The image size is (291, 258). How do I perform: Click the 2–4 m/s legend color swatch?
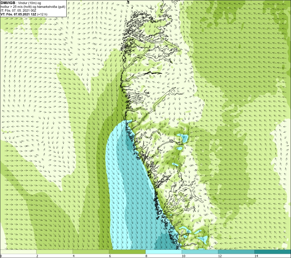click(x=55, y=252)
